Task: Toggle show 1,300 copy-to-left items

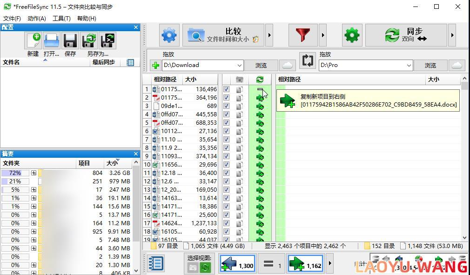Action: tap(237, 264)
